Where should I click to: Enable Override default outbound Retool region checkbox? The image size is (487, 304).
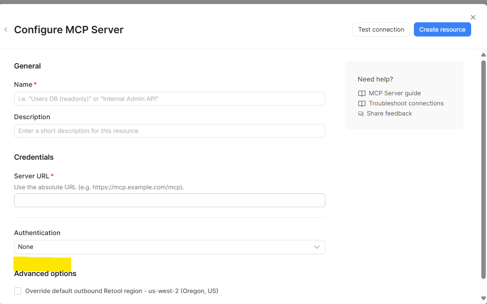click(18, 291)
